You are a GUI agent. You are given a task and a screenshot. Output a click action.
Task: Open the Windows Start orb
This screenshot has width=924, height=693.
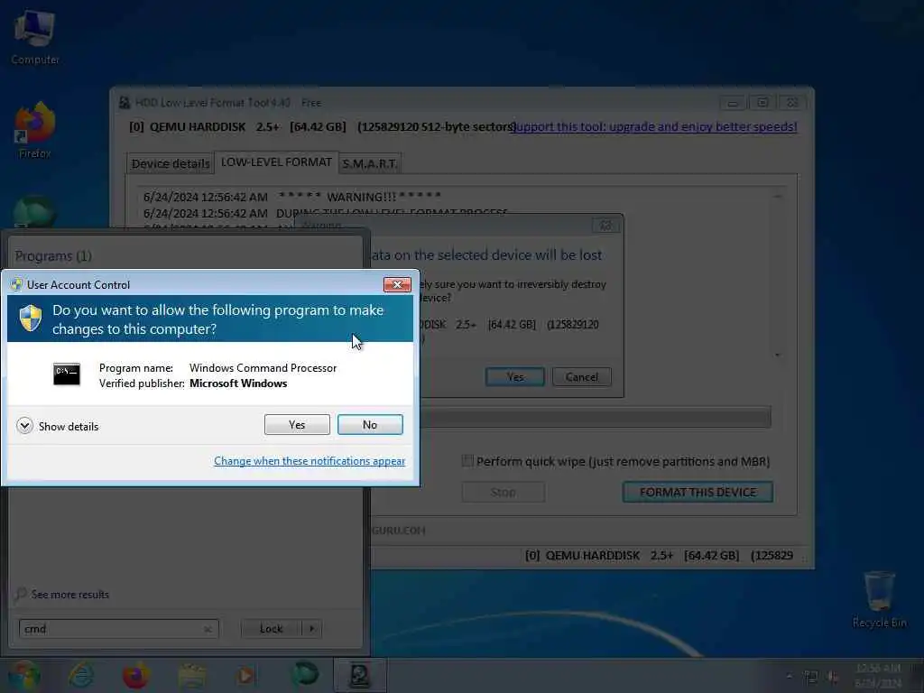click(23, 675)
